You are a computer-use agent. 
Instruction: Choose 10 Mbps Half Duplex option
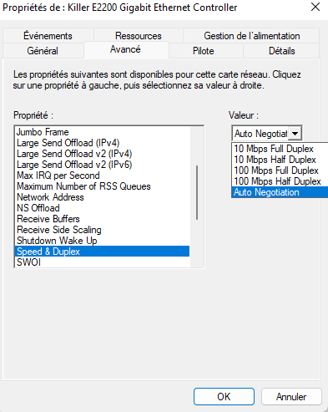[280, 160]
